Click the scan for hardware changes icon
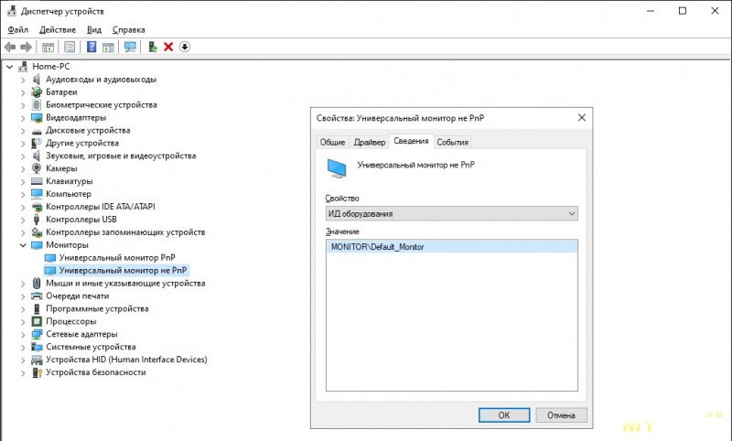This screenshot has height=441, width=732. point(130,47)
